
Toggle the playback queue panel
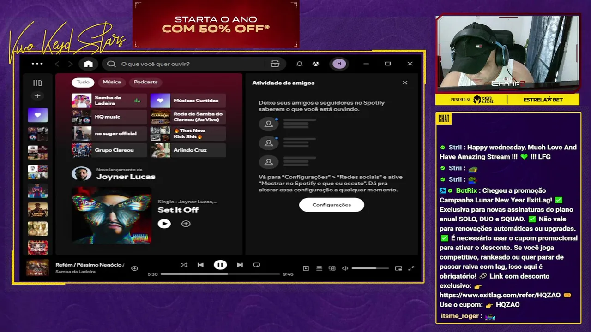coord(319,268)
